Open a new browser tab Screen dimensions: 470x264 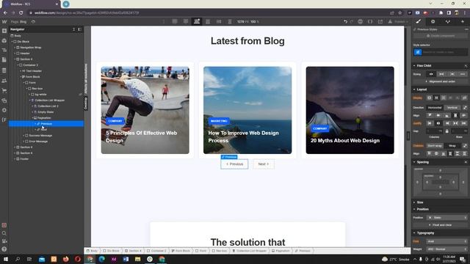66,4
